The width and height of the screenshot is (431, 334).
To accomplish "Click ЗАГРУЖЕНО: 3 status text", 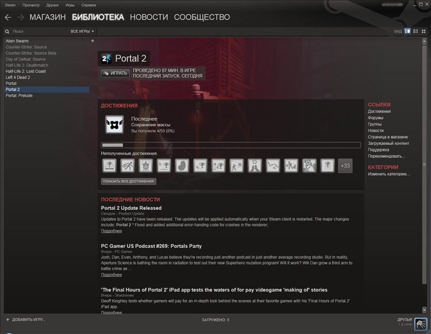I will pos(215,320).
